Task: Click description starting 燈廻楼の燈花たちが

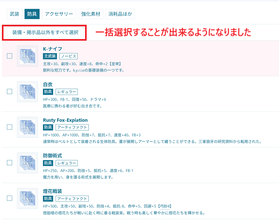Action: pyautogui.click(x=124, y=213)
